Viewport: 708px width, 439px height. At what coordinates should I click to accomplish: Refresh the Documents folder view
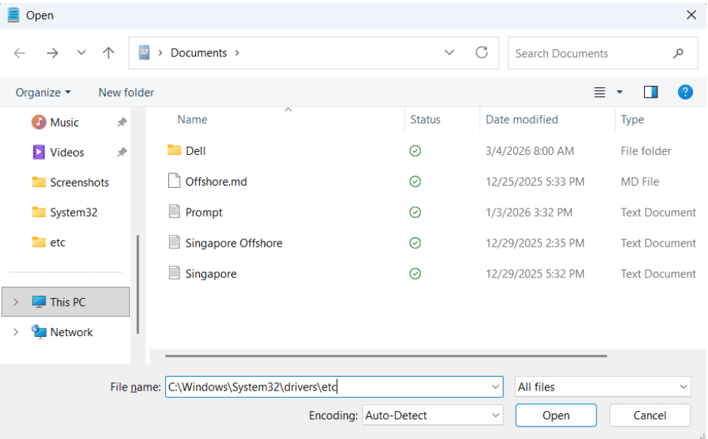[482, 53]
